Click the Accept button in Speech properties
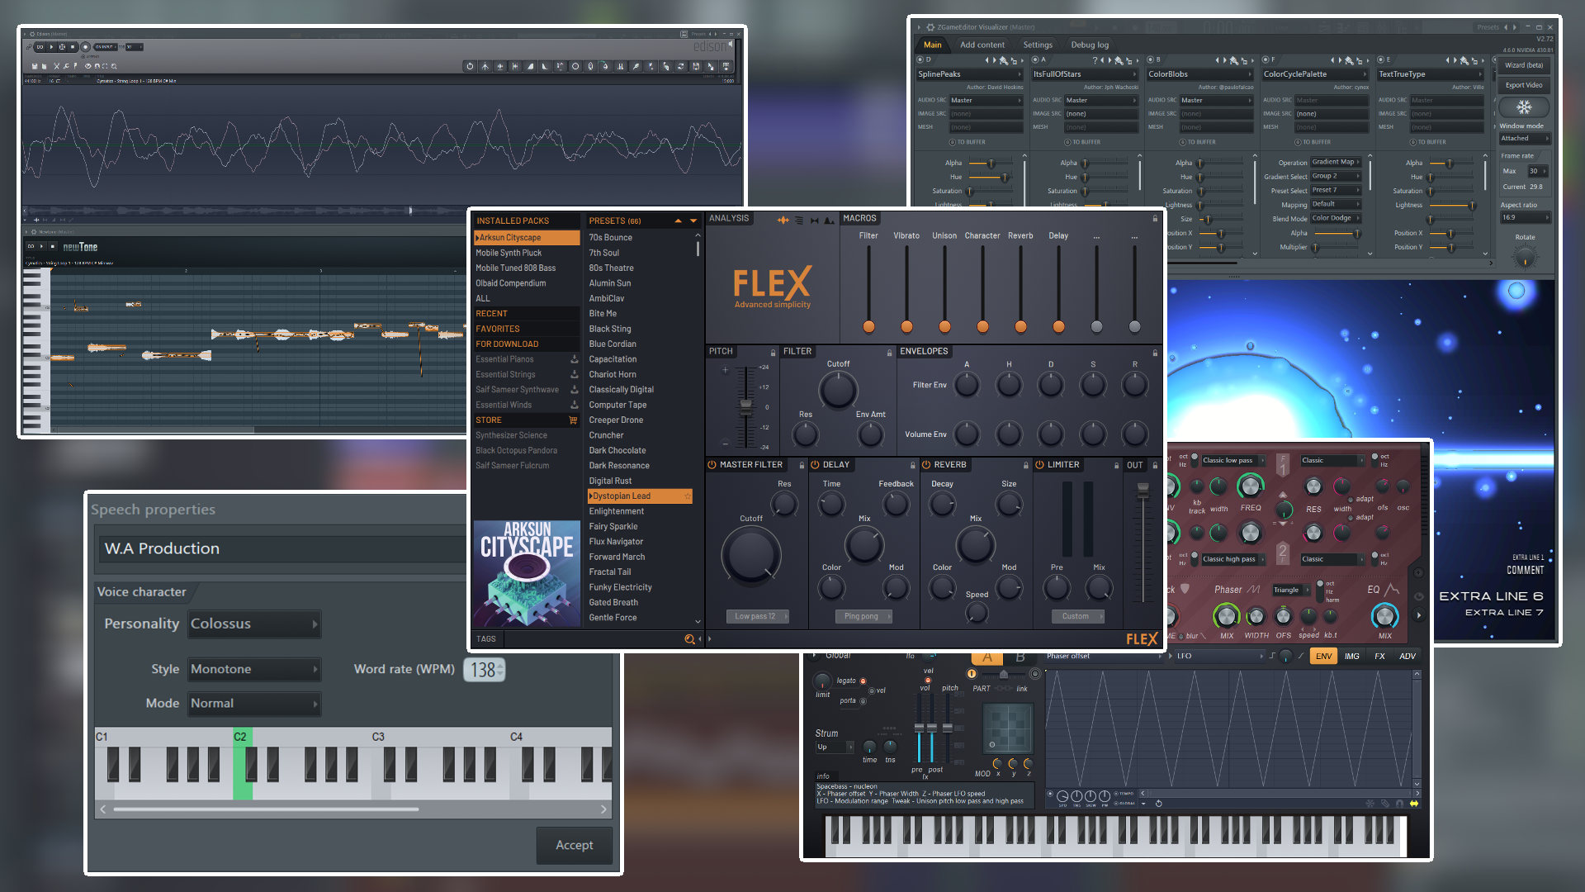 click(x=575, y=845)
